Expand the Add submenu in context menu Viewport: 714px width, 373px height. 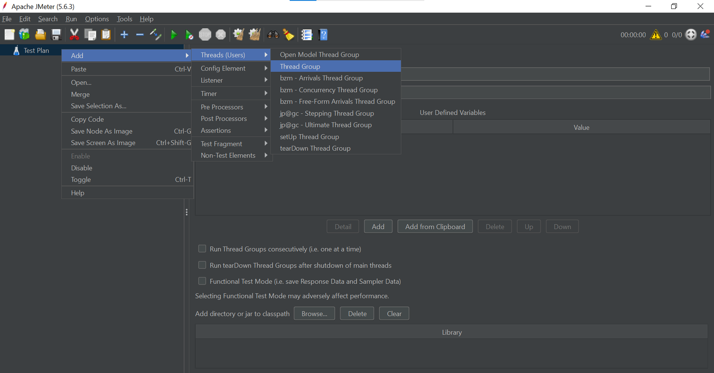click(x=127, y=55)
